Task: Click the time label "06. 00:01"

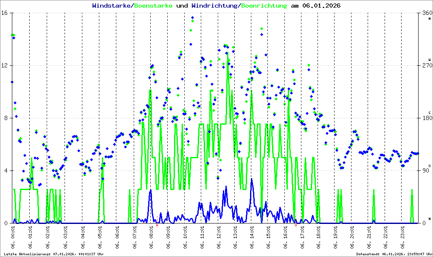Action: [13, 237]
